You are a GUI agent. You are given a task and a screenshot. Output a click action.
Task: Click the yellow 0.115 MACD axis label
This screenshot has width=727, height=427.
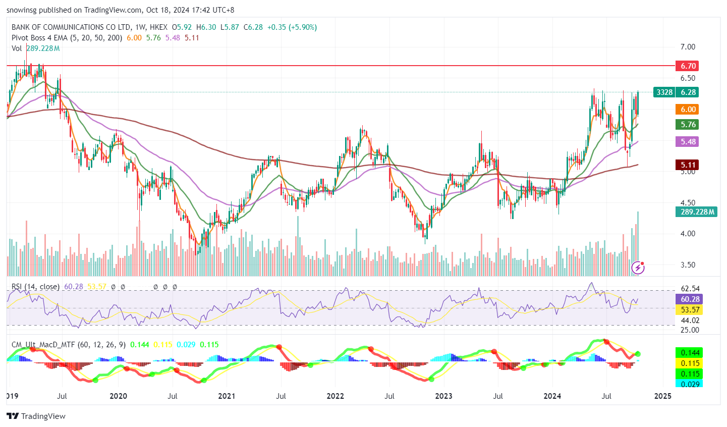click(x=688, y=363)
